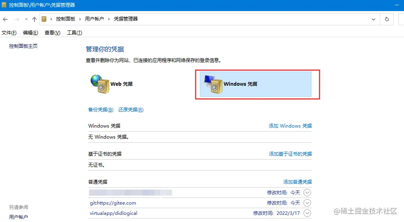The height and width of the screenshot is (222, 404).
Task: Open 控制面板 breadcrumb
Action: click(65, 19)
